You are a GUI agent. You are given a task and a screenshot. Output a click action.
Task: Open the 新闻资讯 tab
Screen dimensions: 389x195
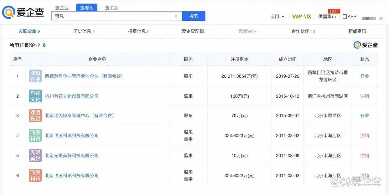[x=357, y=31]
